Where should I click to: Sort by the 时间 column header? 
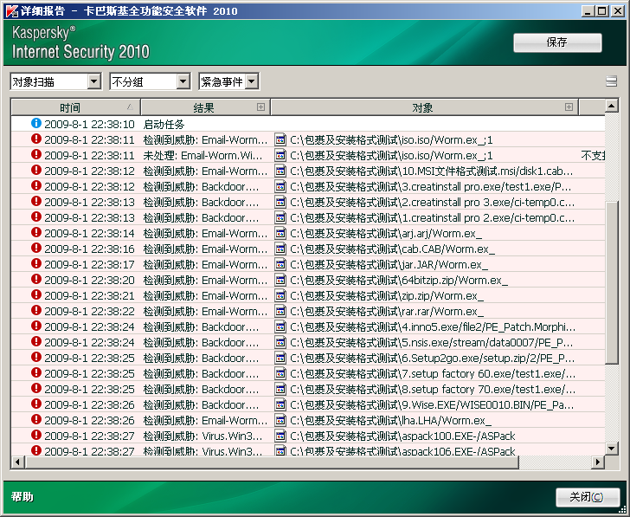click(x=76, y=107)
